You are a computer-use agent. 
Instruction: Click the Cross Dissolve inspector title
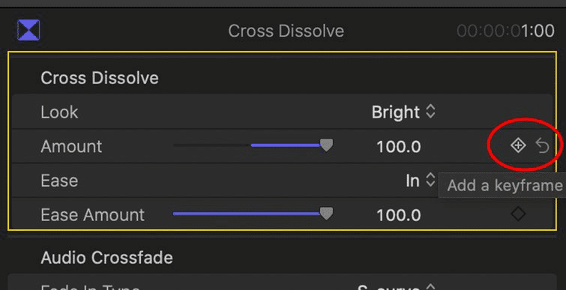(x=286, y=31)
